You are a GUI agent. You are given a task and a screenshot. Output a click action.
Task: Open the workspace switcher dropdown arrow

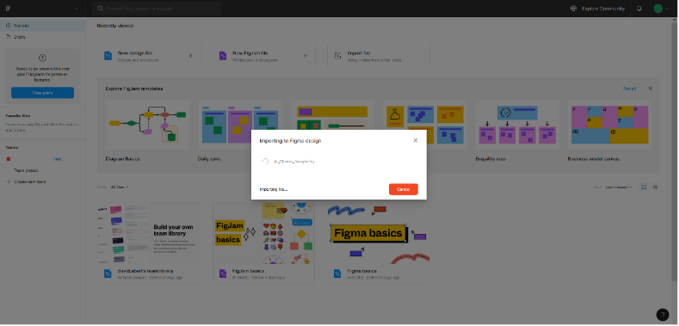77,9
